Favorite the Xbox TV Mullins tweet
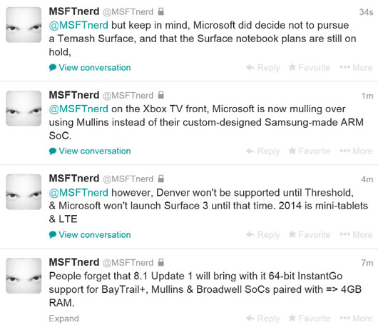 (310, 151)
